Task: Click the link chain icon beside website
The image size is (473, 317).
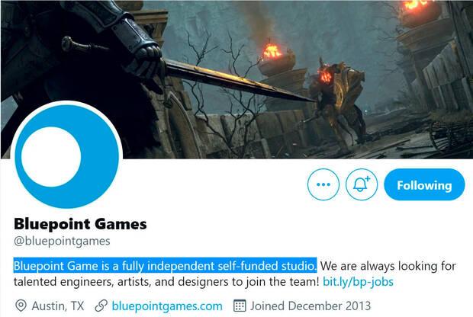Action: click(101, 306)
